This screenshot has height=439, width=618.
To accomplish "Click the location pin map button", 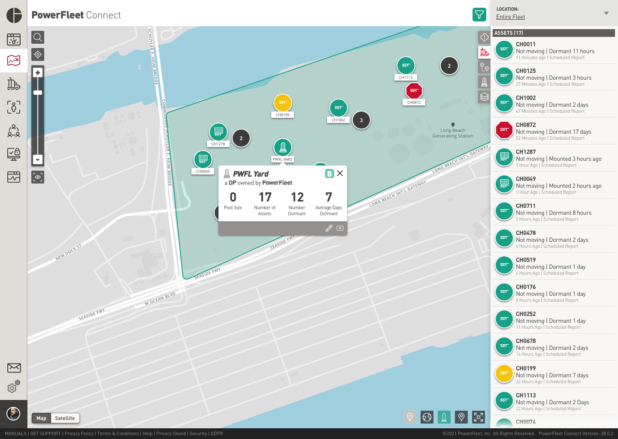I will point(461,417).
